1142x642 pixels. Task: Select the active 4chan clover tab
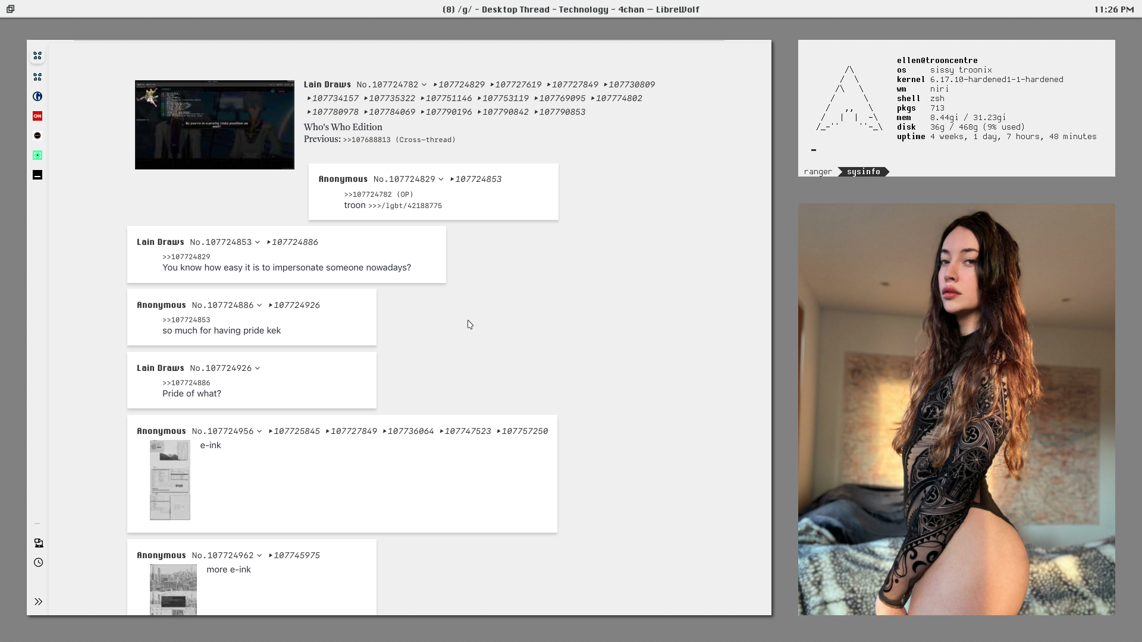(37, 56)
